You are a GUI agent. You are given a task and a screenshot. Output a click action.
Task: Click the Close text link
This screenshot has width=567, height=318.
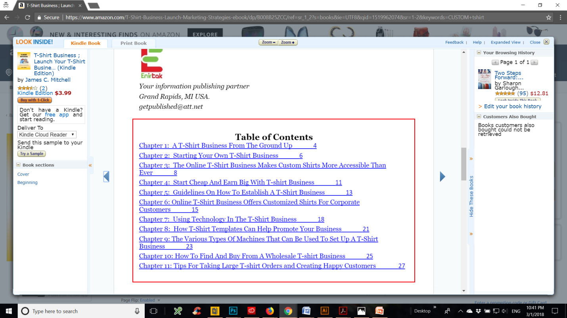click(x=535, y=42)
